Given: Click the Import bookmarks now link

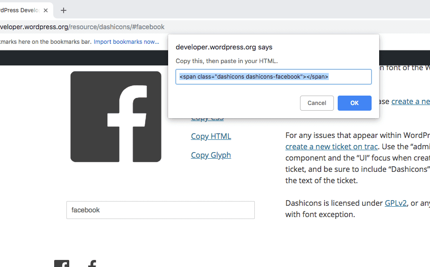Looking at the screenshot, I should point(126,42).
